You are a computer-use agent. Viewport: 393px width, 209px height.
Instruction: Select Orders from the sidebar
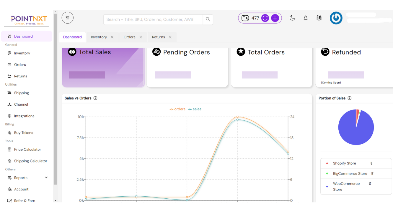20,64
